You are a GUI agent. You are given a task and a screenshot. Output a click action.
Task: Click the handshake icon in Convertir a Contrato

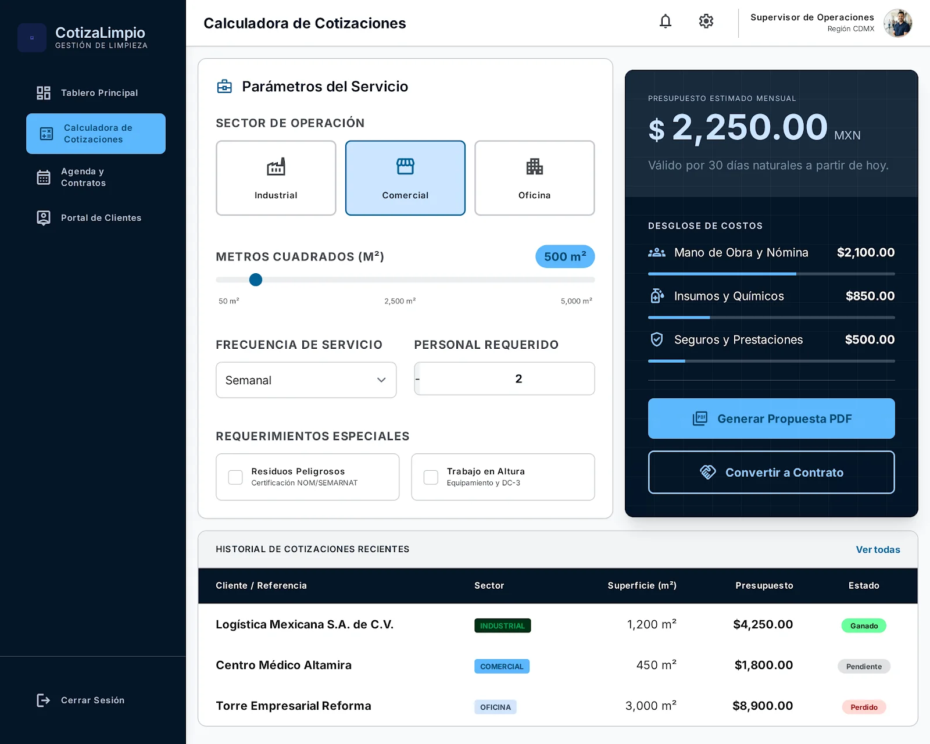click(708, 472)
